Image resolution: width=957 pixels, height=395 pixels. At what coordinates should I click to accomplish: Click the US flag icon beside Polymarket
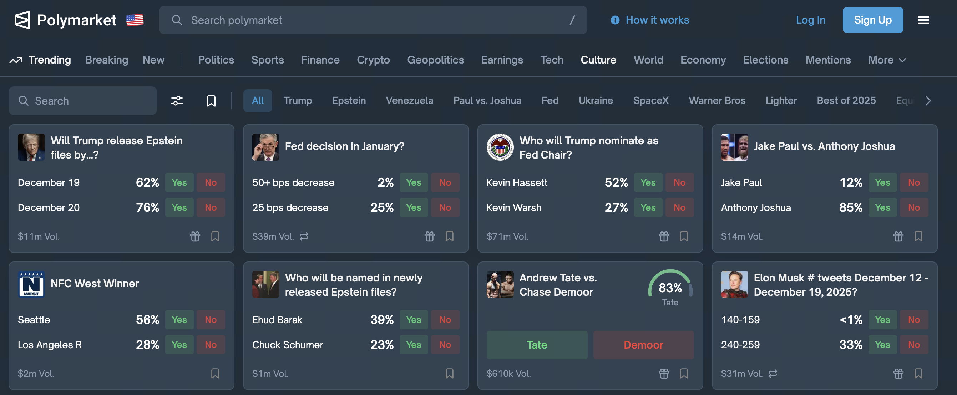[x=135, y=20]
